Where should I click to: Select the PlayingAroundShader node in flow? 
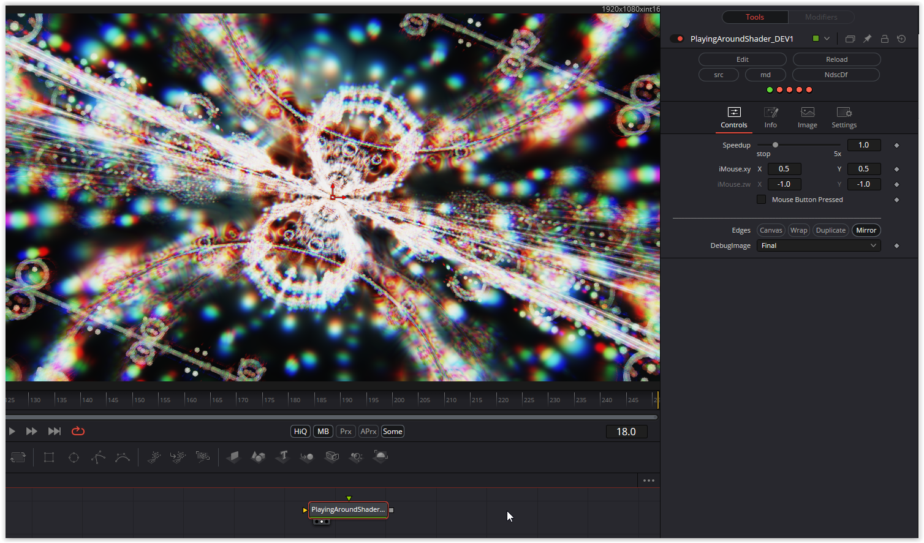pos(348,509)
